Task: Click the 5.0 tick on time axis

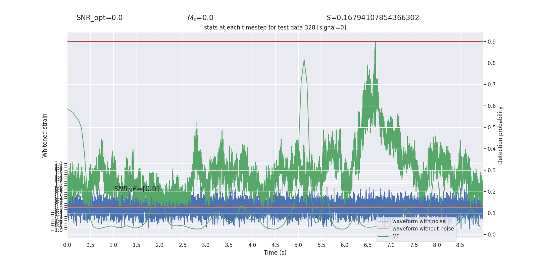Action: tap(298, 245)
